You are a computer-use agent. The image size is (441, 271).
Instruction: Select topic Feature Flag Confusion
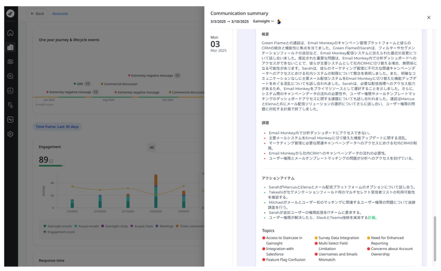[284, 260]
